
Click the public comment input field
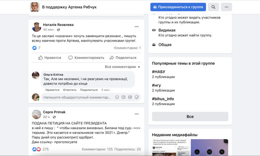[x=77, y=98]
